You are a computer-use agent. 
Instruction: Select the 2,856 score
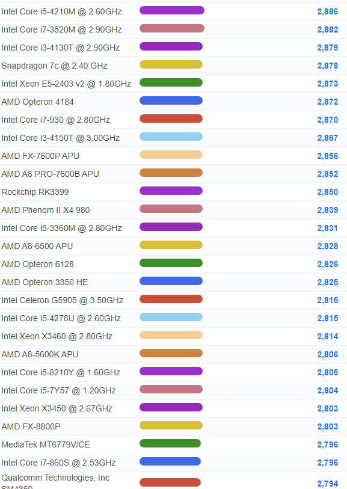click(328, 156)
